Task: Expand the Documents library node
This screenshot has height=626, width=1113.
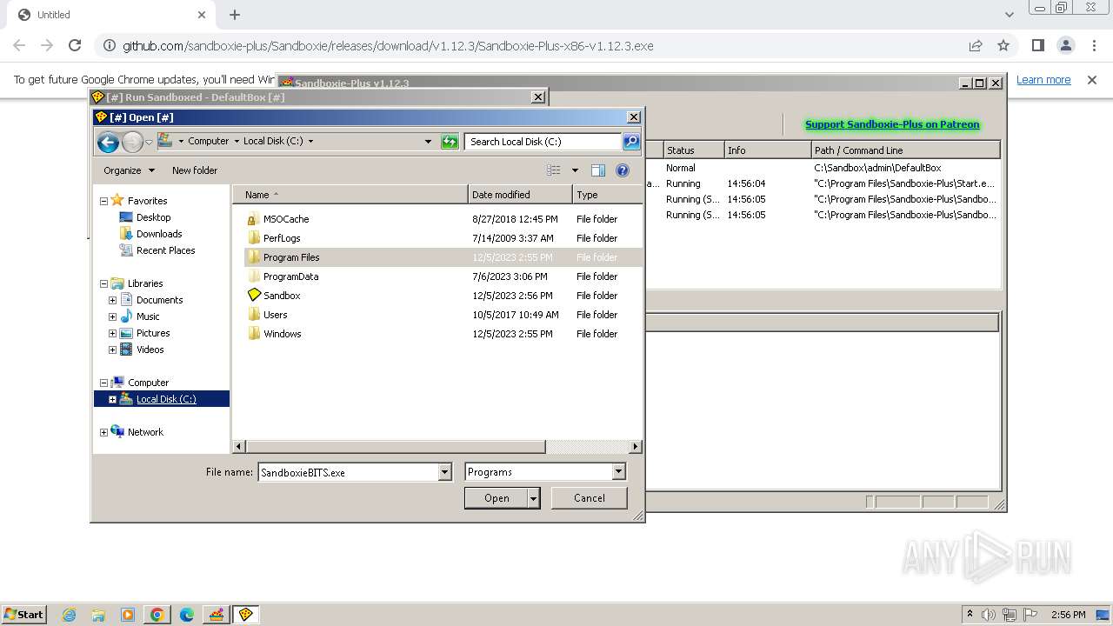Action: click(112, 300)
